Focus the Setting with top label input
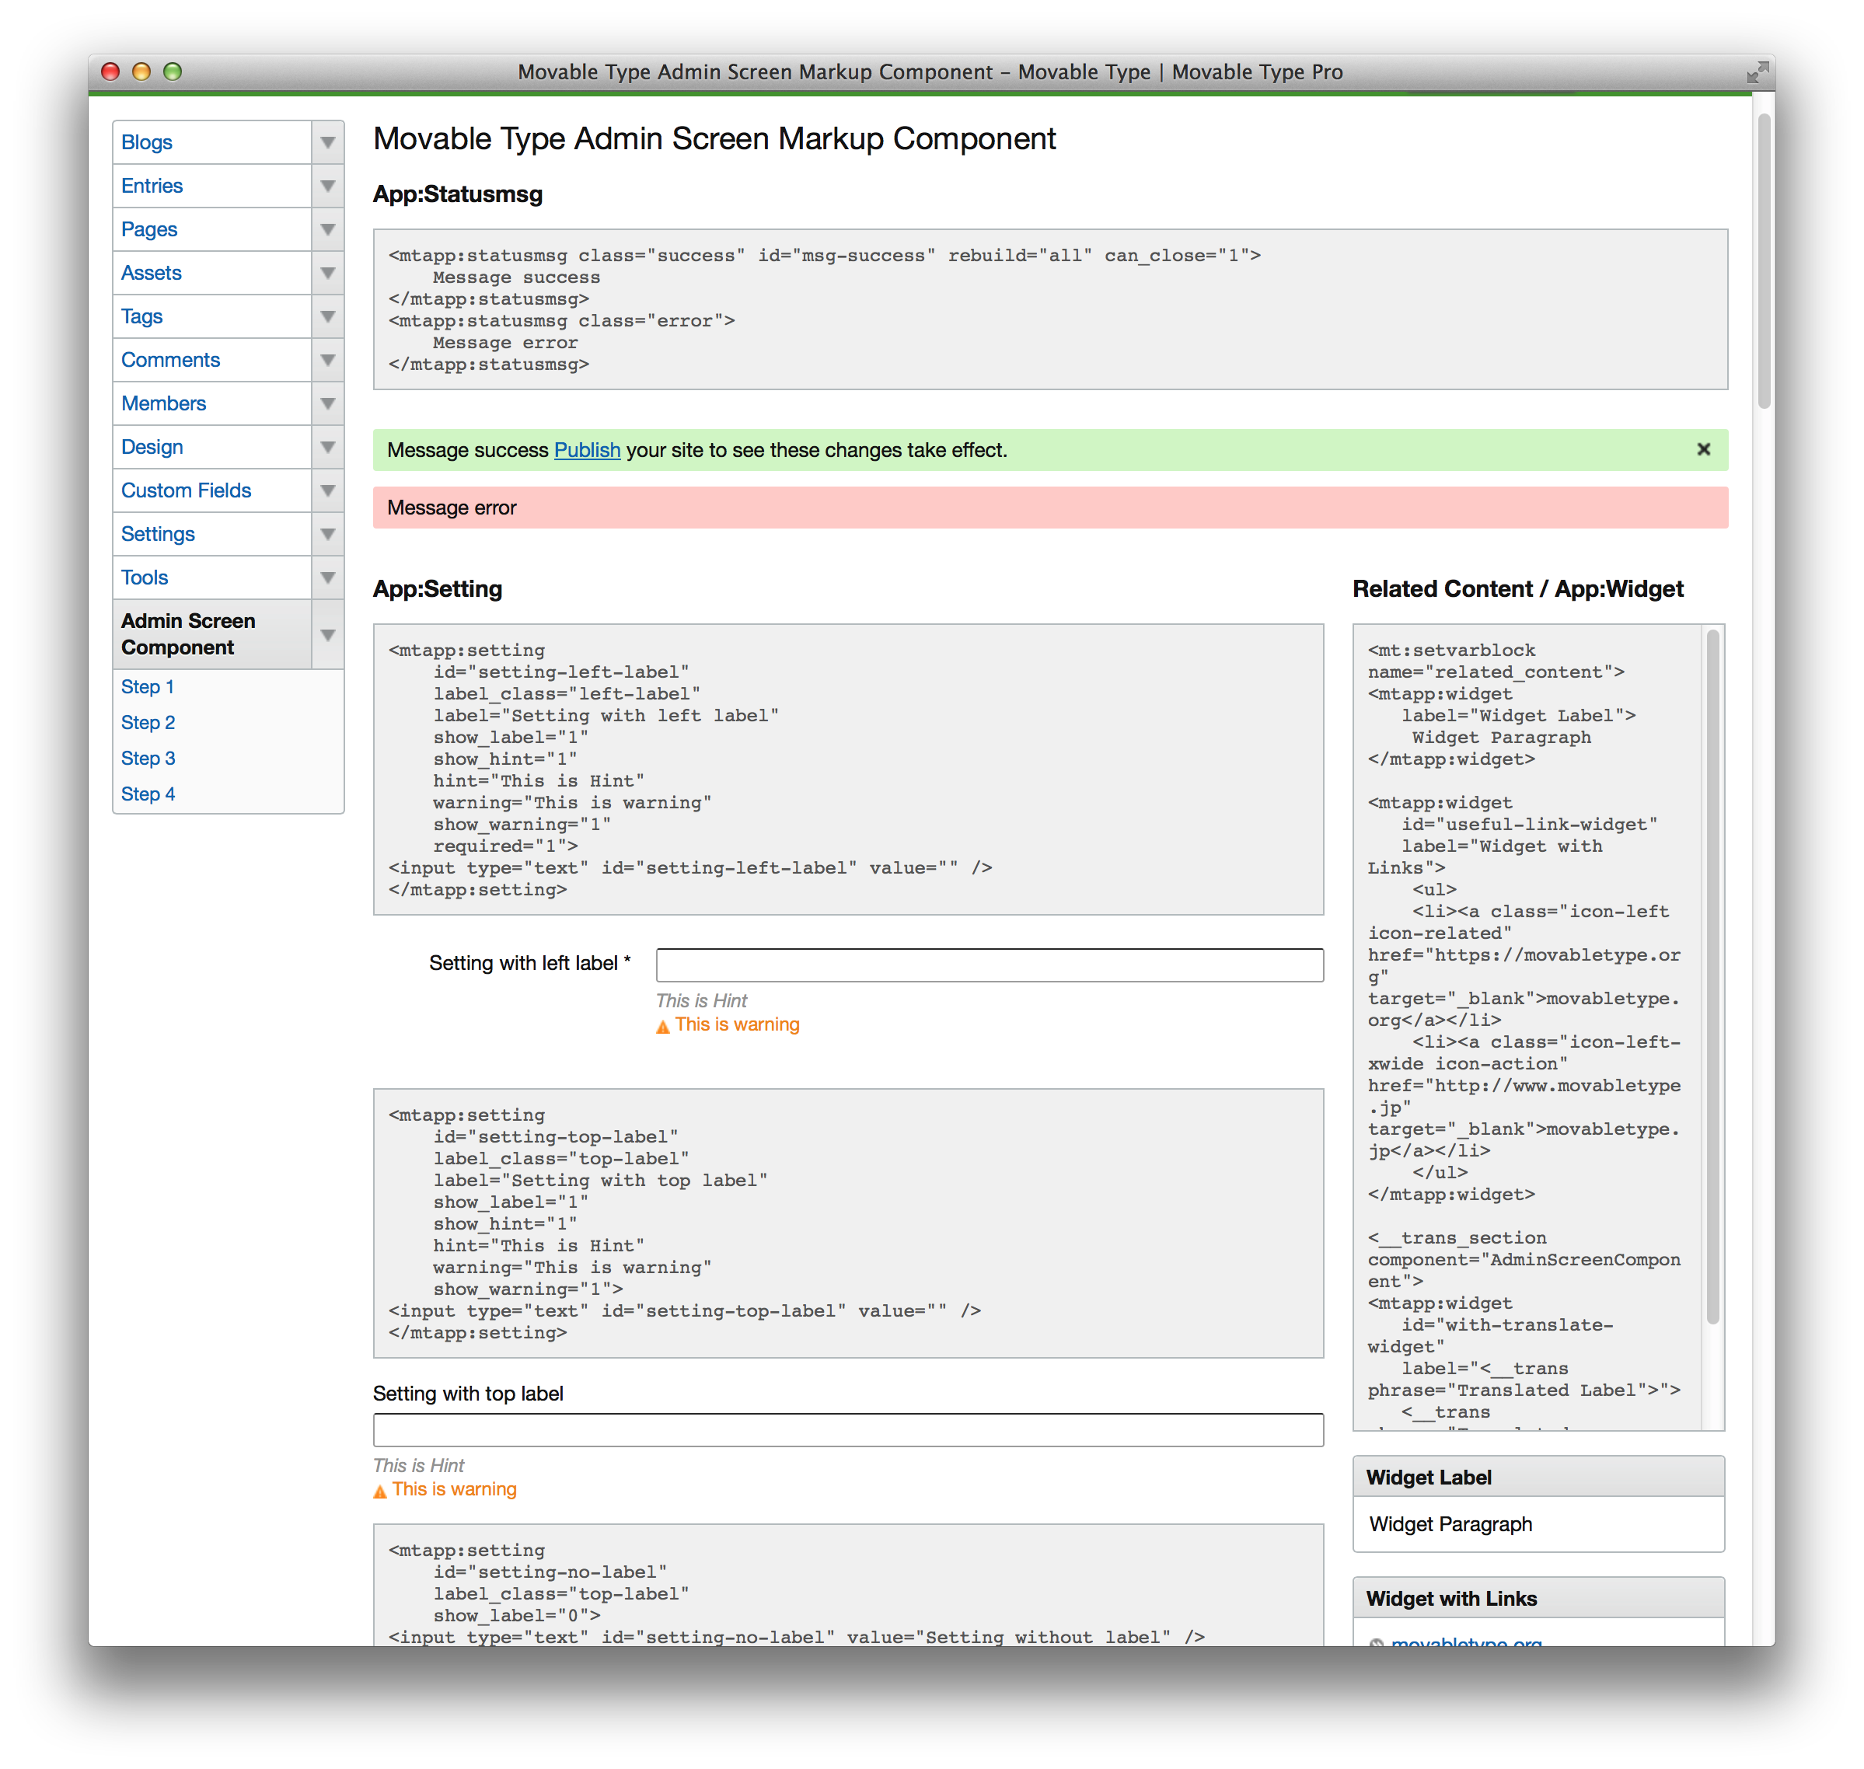Image resolution: width=1864 pixels, height=1769 pixels. (x=847, y=1429)
